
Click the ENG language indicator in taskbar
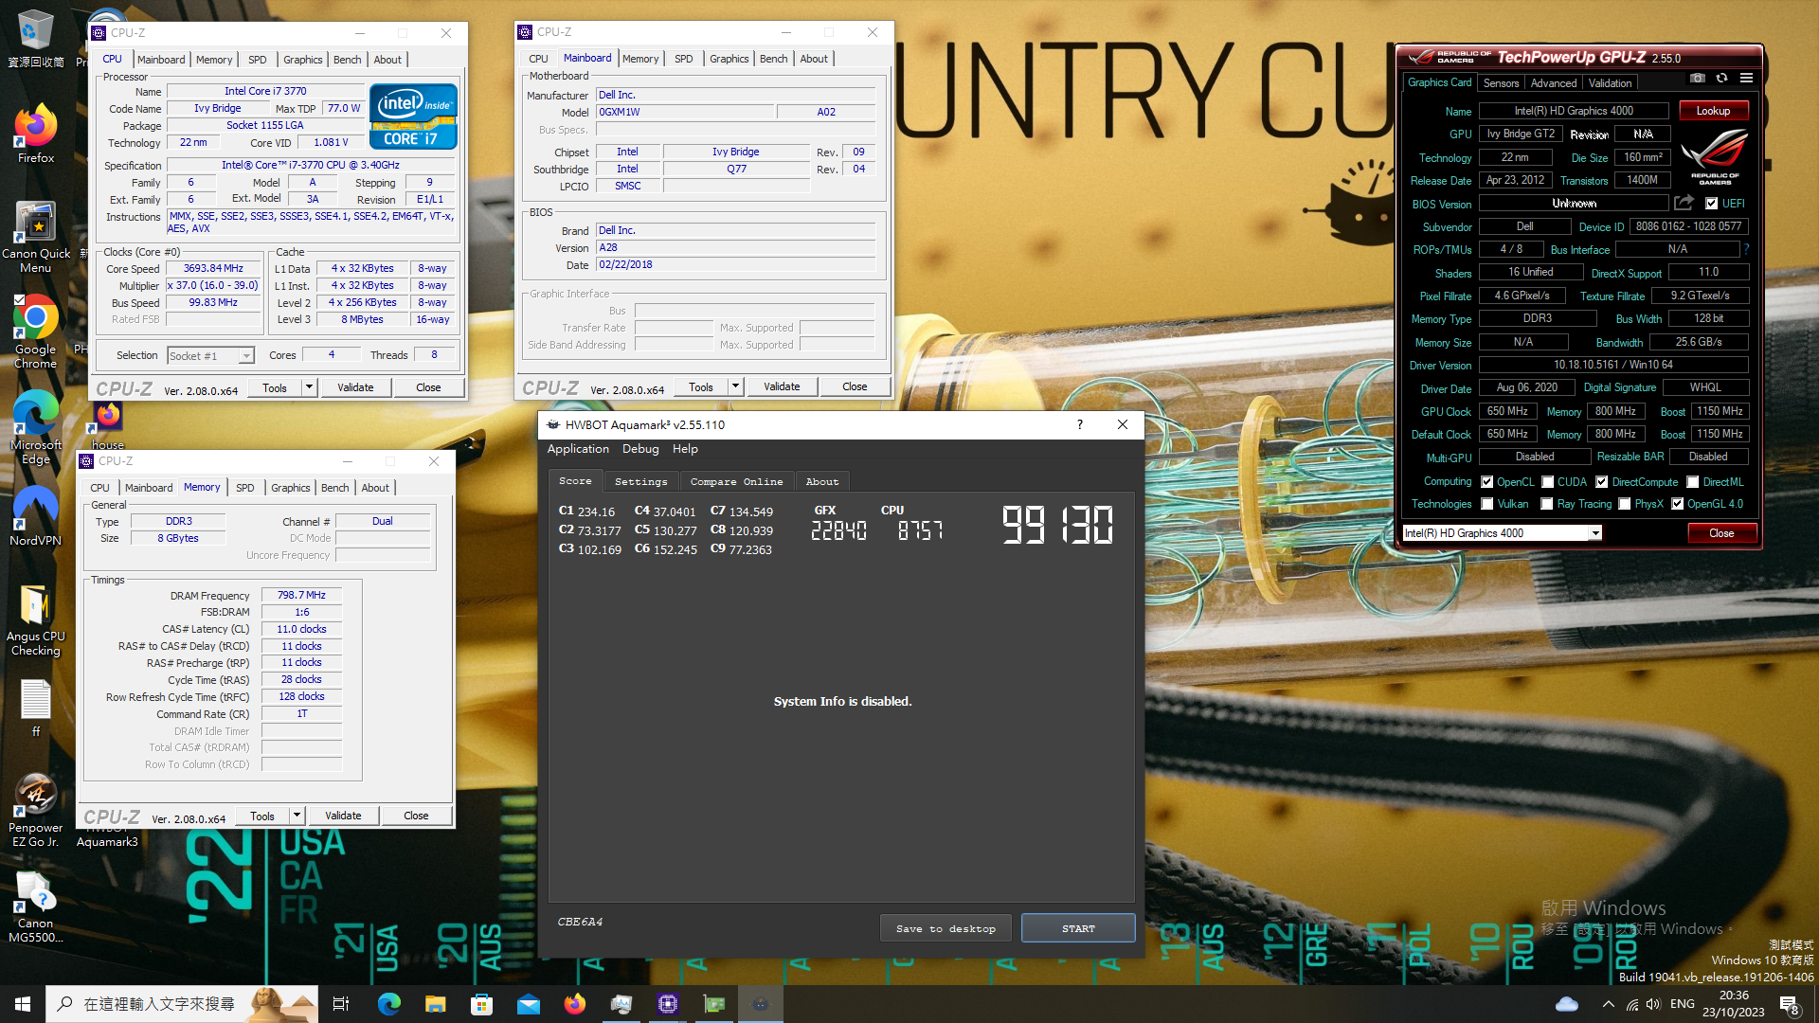click(1683, 1004)
